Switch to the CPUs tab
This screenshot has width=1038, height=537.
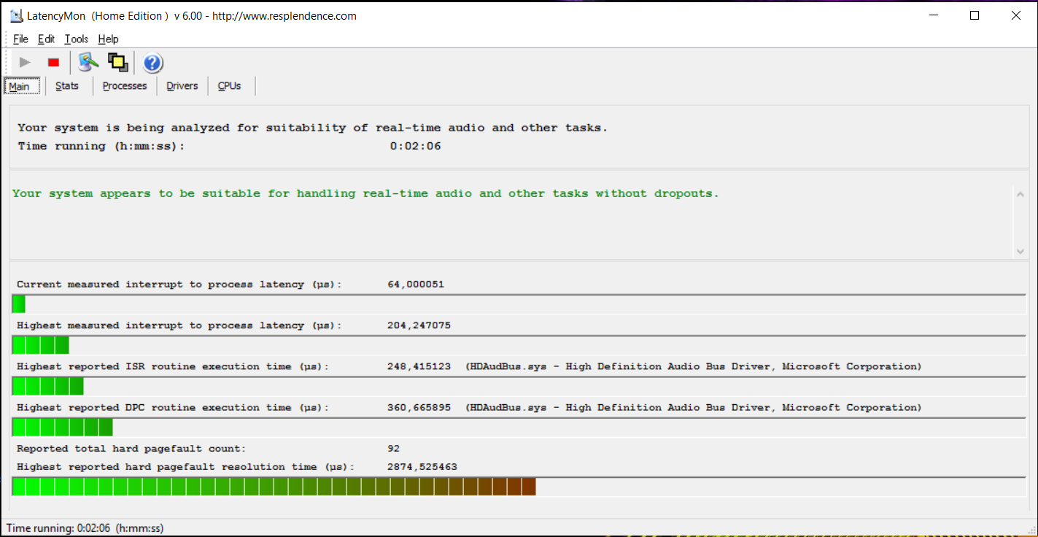pos(229,86)
